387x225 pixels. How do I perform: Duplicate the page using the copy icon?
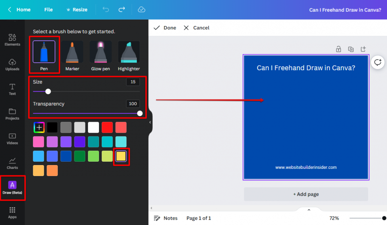pyautogui.click(x=351, y=49)
